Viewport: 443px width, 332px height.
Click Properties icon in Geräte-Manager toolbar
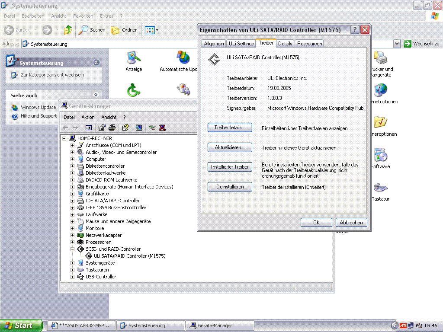pyautogui.click(x=102, y=128)
